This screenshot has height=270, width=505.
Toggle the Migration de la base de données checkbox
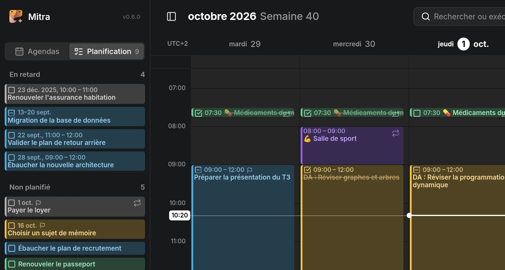(11, 113)
